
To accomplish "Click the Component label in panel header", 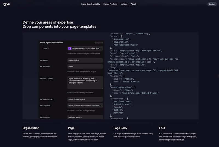I will point(99,43).
